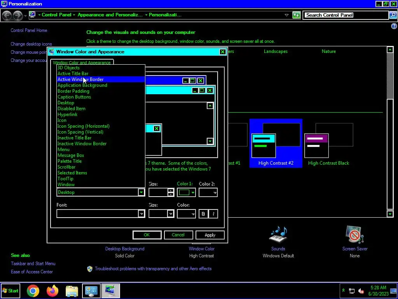The width and height of the screenshot is (398, 299).
Task: Open the Screen Saver icon
Action: pyautogui.click(x=354, y=234)
